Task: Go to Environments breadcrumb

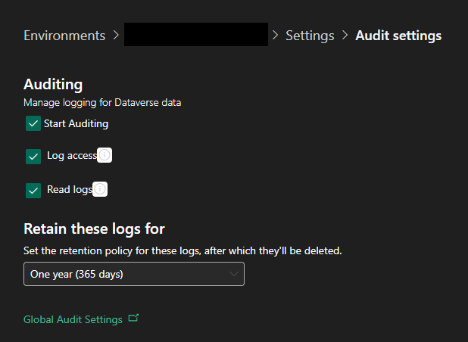Action: pos(64,36)
